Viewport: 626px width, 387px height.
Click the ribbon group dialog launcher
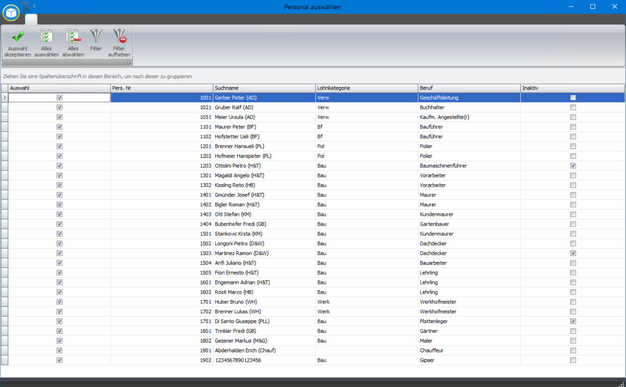click(x=130, y=63)
